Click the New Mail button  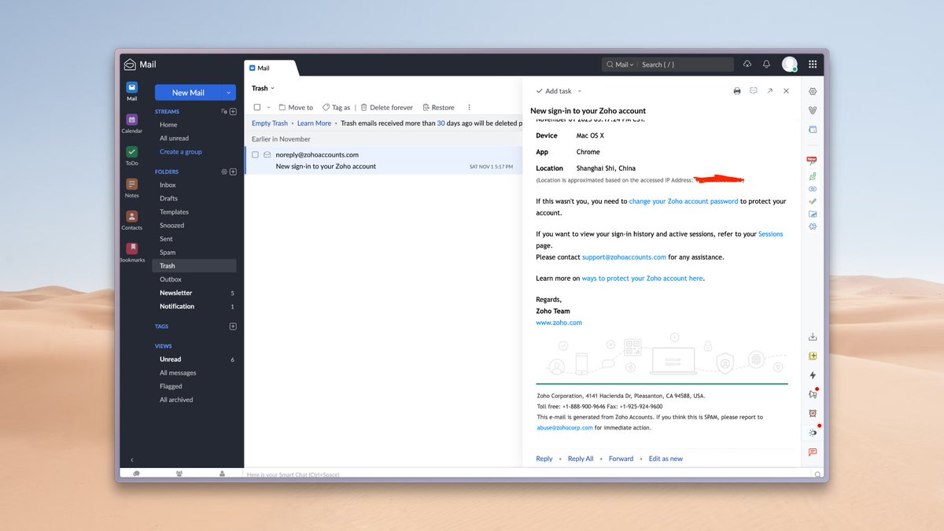coord(188,93)
